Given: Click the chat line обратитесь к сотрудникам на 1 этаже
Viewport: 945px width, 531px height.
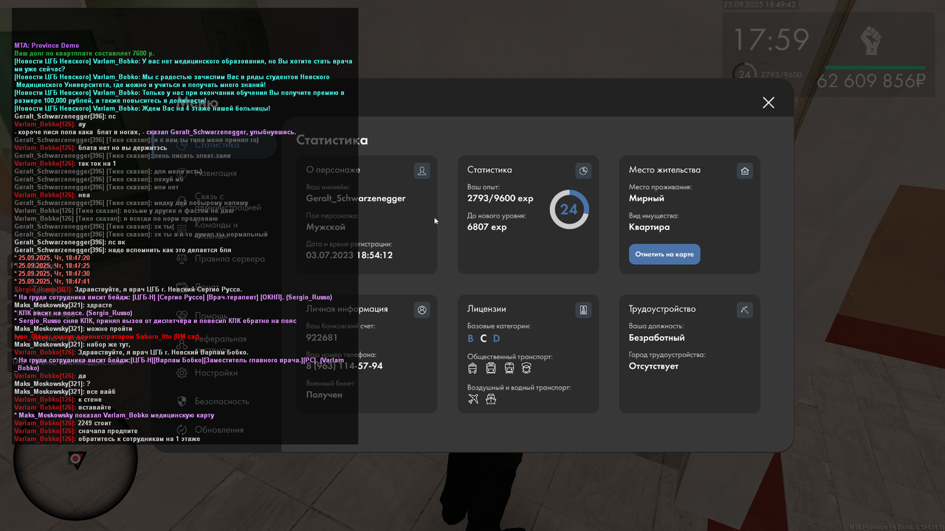Looking at the screenshot, I should (x=107, y=439).
